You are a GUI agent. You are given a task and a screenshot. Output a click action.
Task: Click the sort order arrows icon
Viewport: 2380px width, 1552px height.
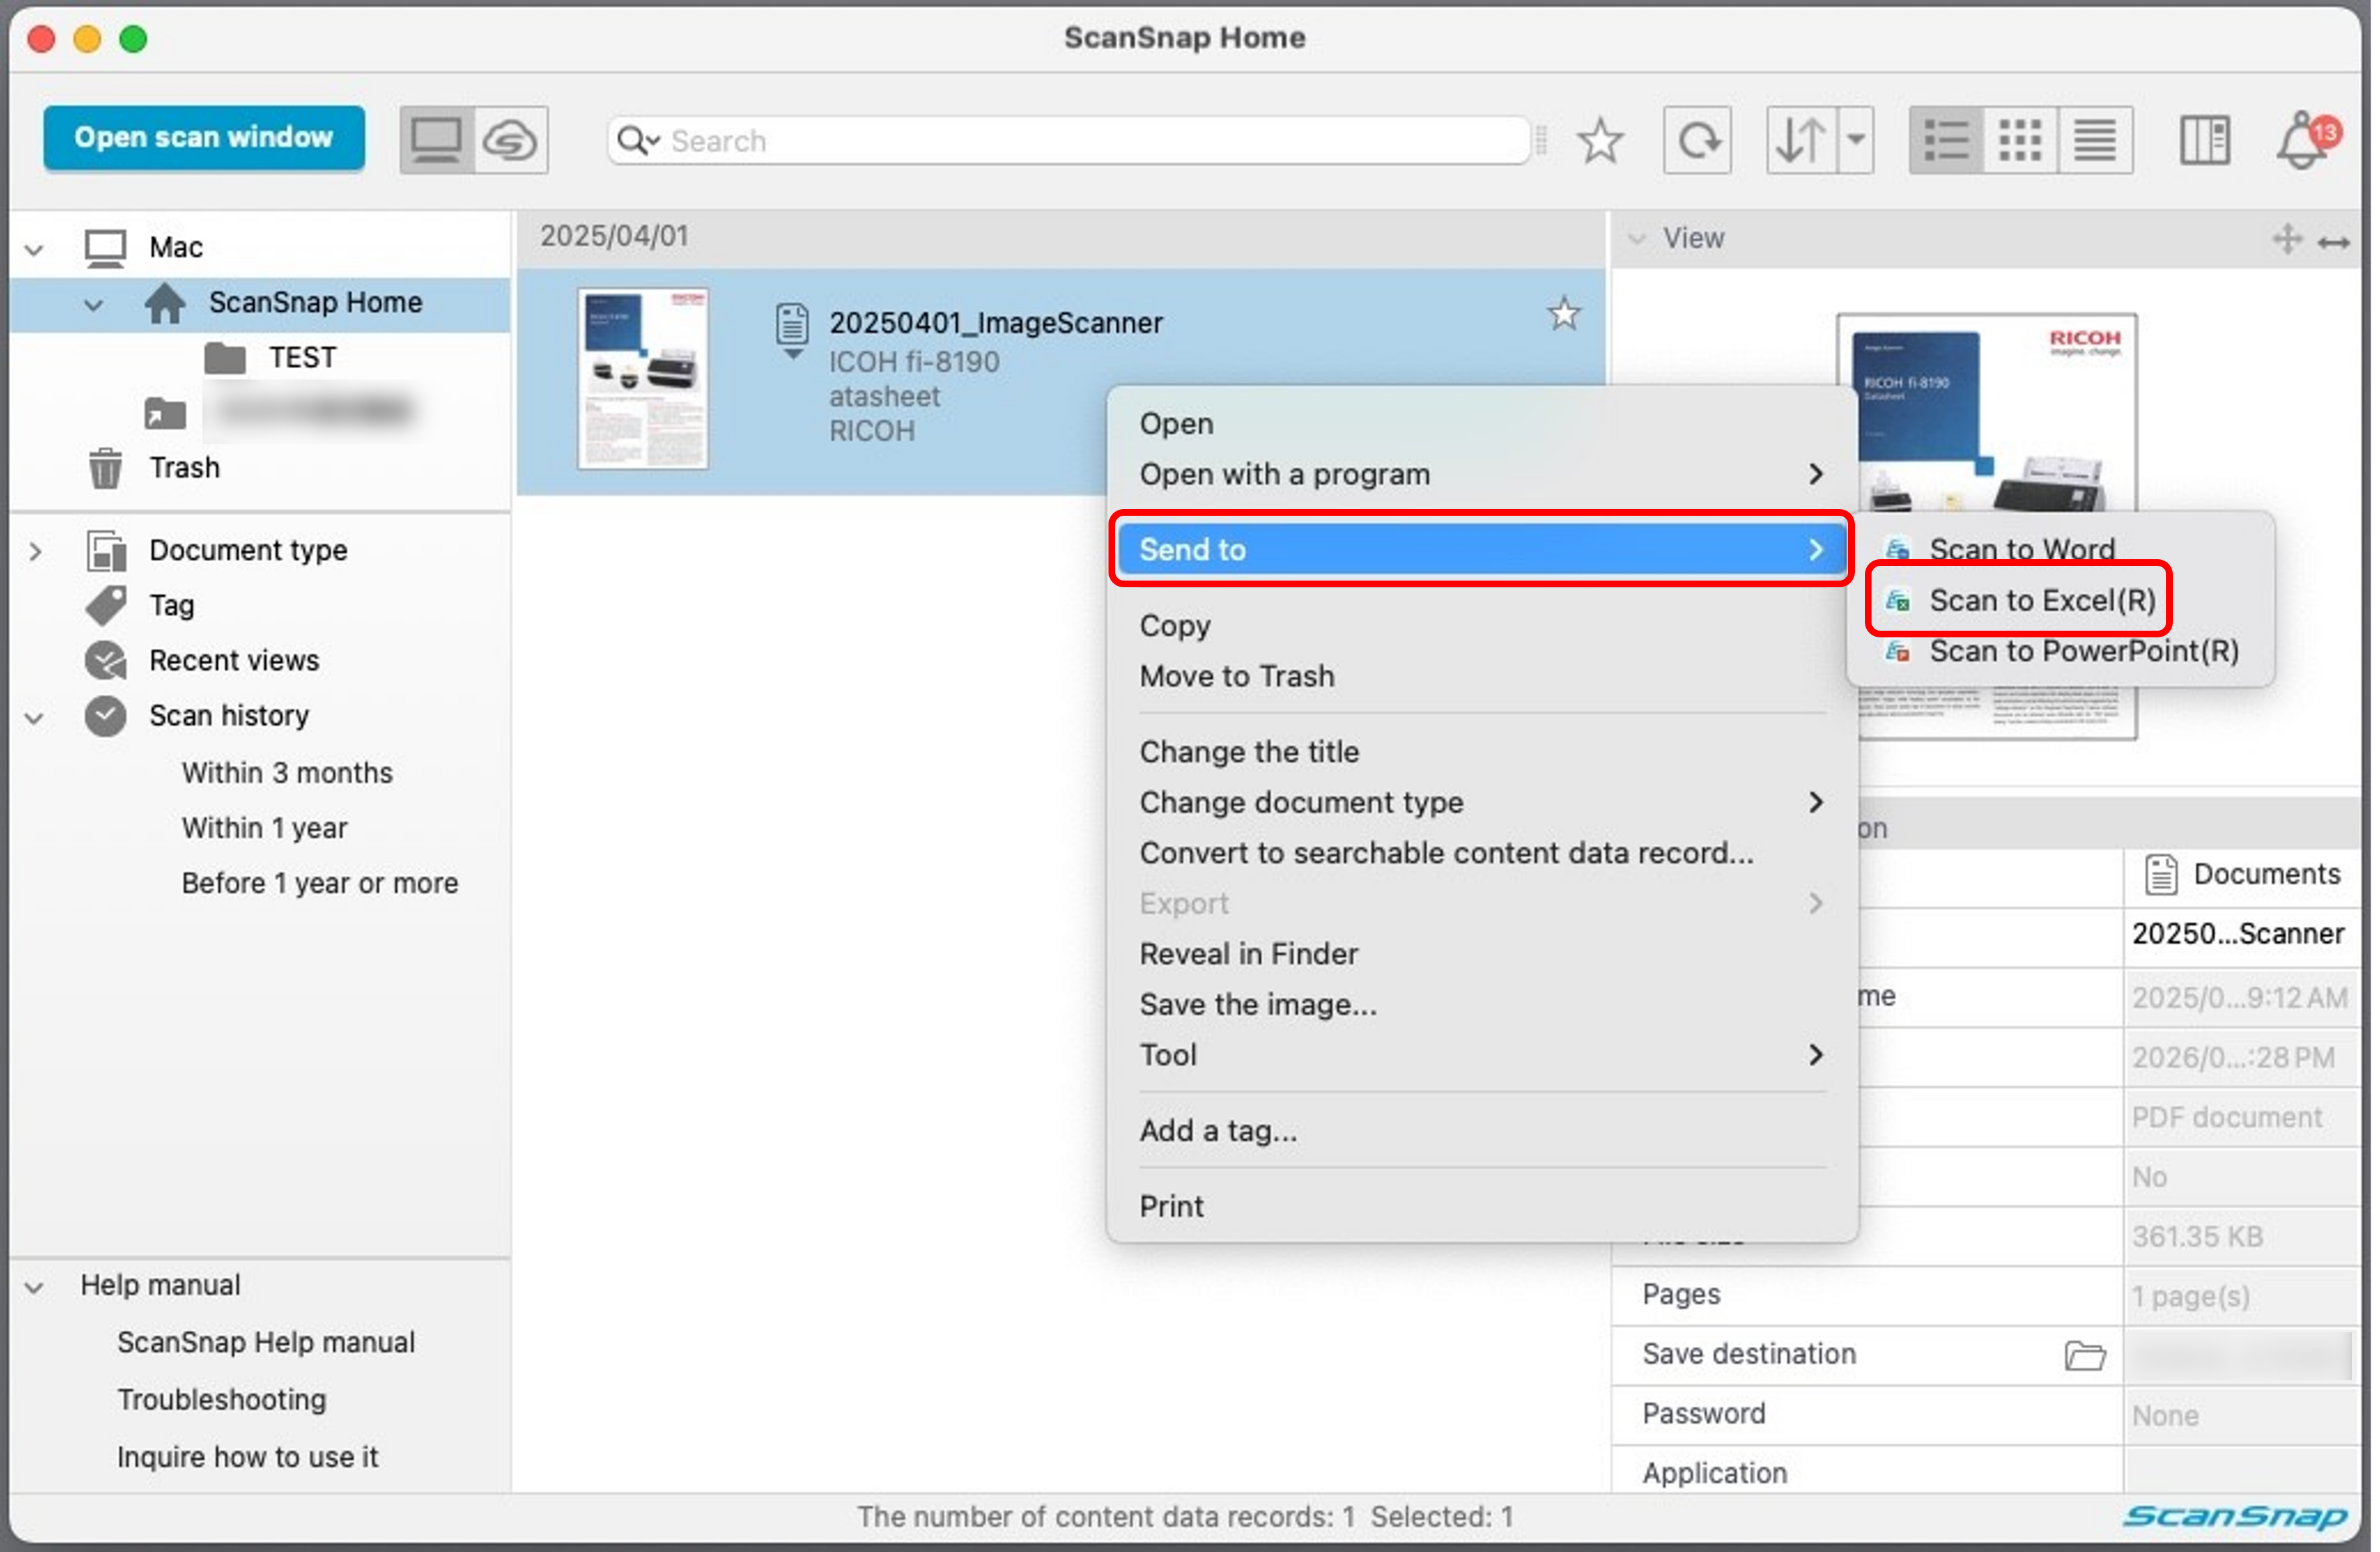(x=1800, y=140)
